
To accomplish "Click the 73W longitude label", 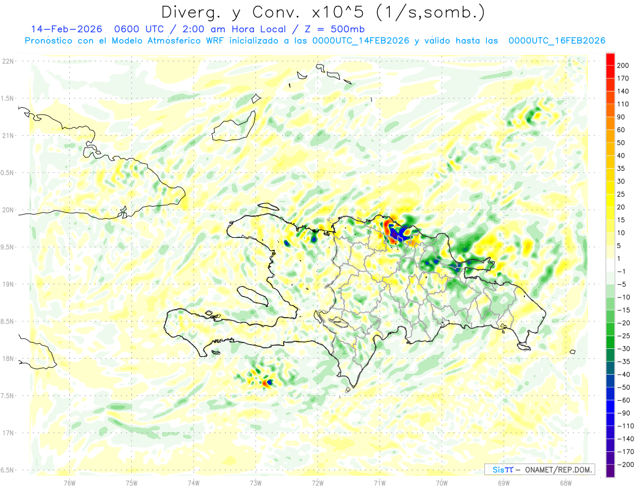I will tap(256, 482).
